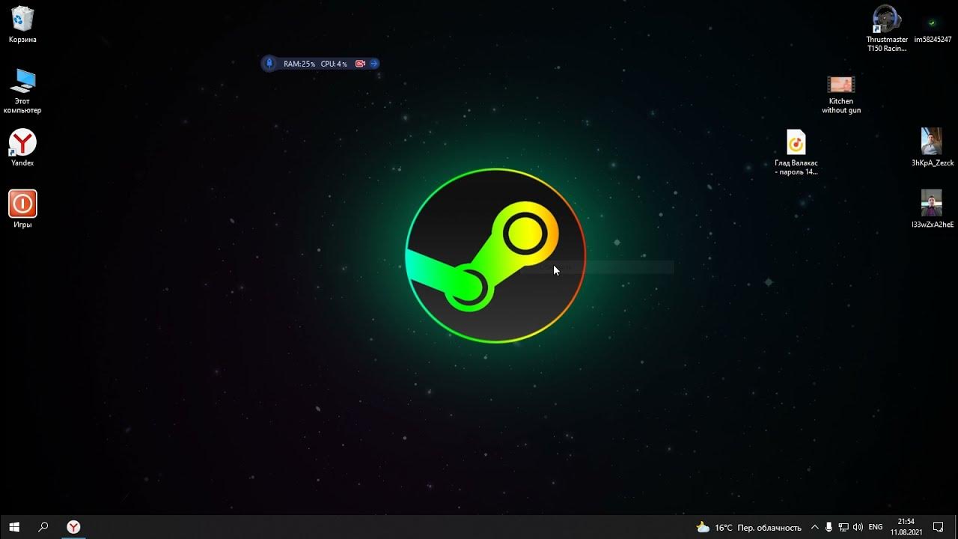Select the Этот компьютер desktop icon
This screenshot has height=539, width=958.
pyautogui.click(x=22, y=90)
